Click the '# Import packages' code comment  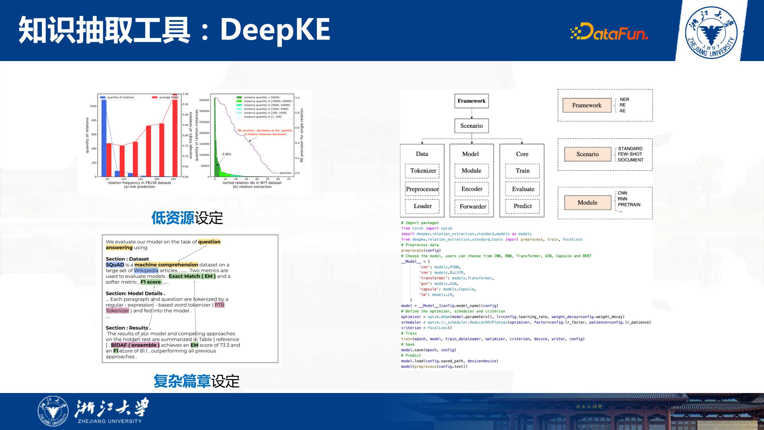tap(420, 223)
